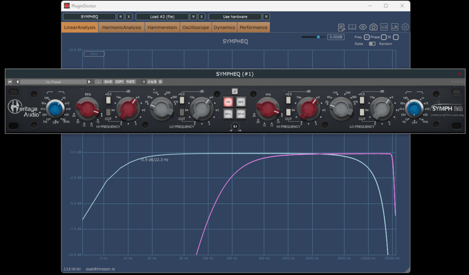Go to next preset arrow

tap(89, 82)
